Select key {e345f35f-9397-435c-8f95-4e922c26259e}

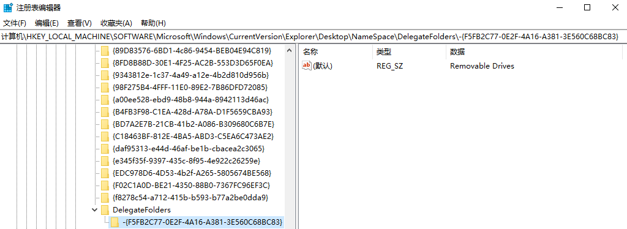(187, 161)
